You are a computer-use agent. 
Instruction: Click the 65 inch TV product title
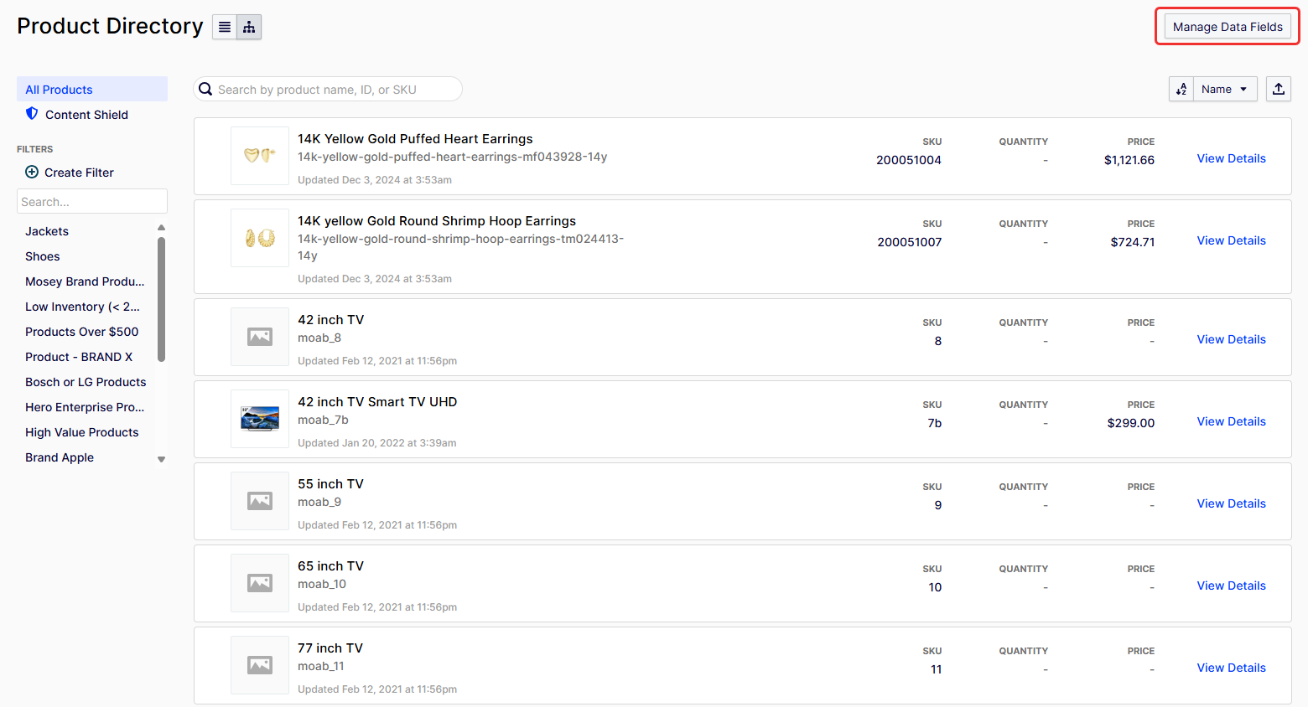click(x=330, y=566)
